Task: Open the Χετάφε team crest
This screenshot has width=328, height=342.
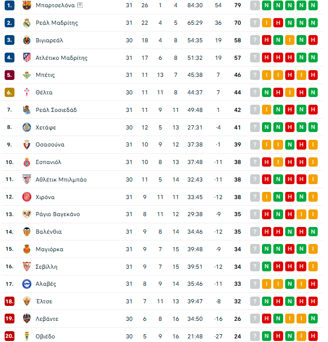Action: tap(27, 127)
